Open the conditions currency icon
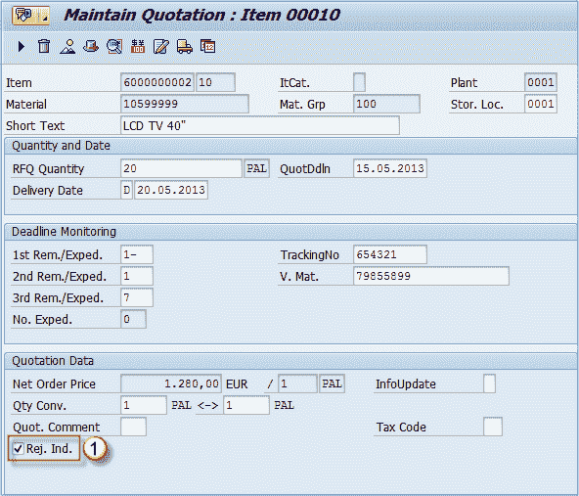Viewport: 579px width, 496px height. click(138, 47)
